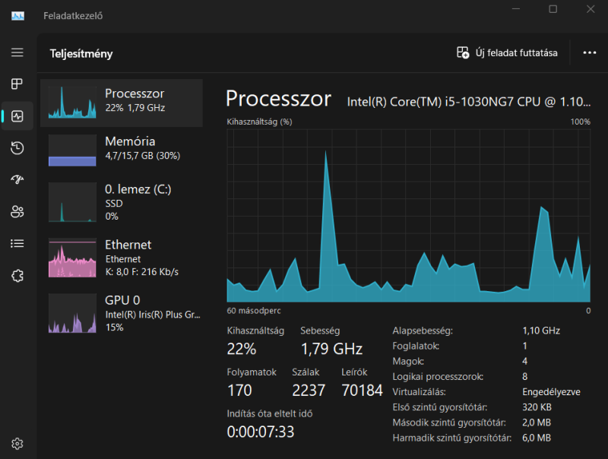The width and height of the screenshot is (608, 459).
Task: Click the Feladatkezelő window title
Action: 73,16
